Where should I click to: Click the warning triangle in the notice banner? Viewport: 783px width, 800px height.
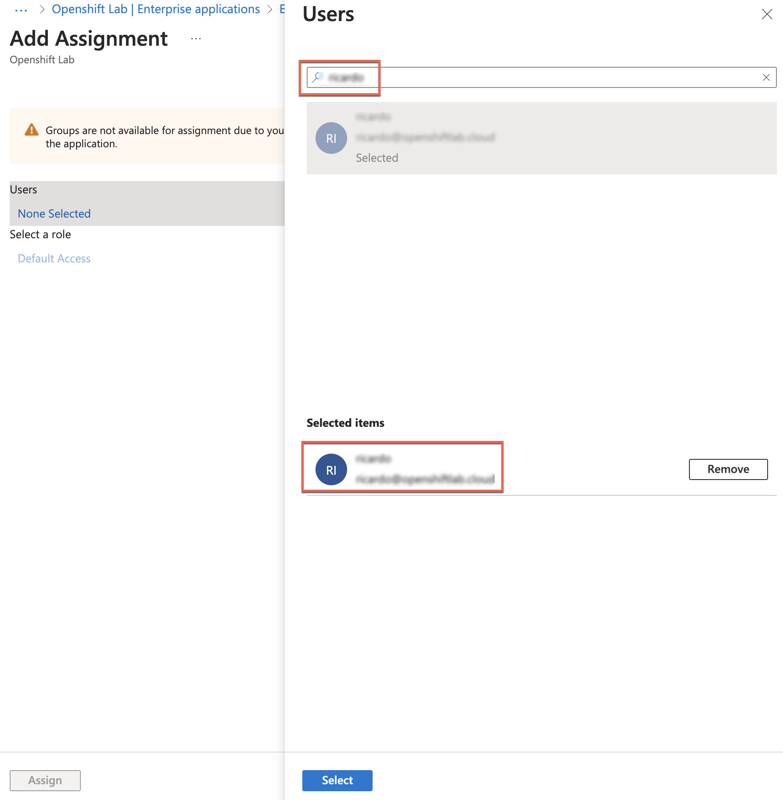point(32,130)
